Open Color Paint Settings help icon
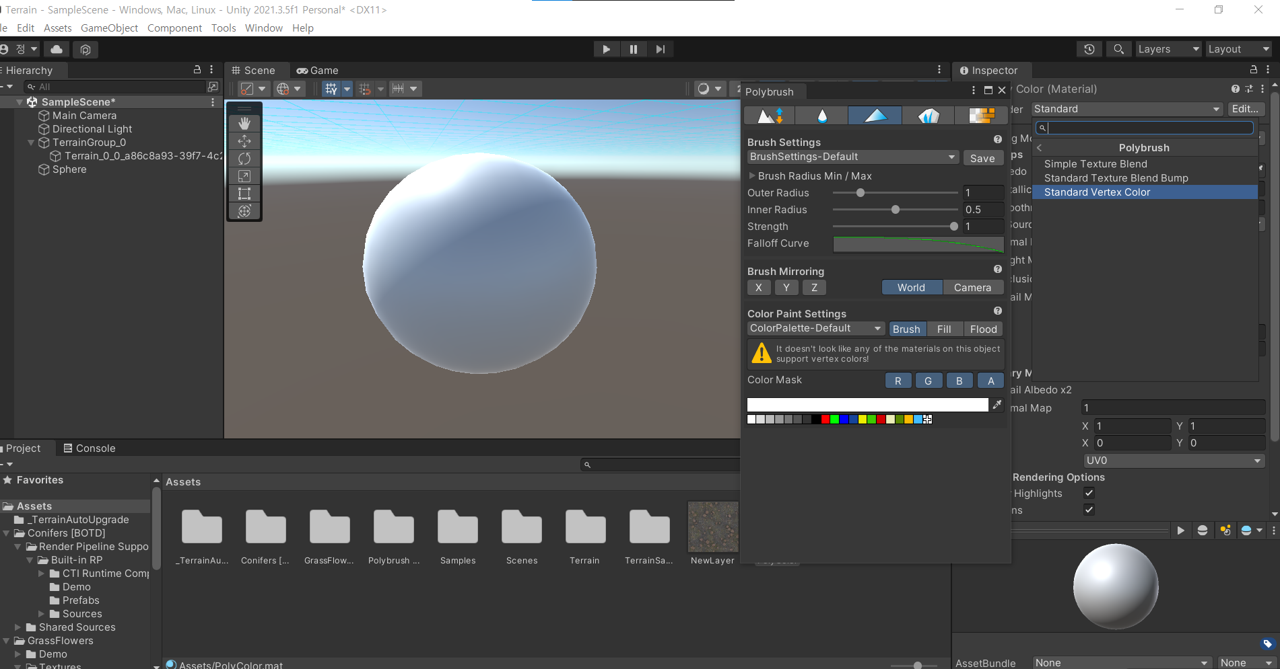Viewport: 1280px width, 669px height. [x=998, y=311]
